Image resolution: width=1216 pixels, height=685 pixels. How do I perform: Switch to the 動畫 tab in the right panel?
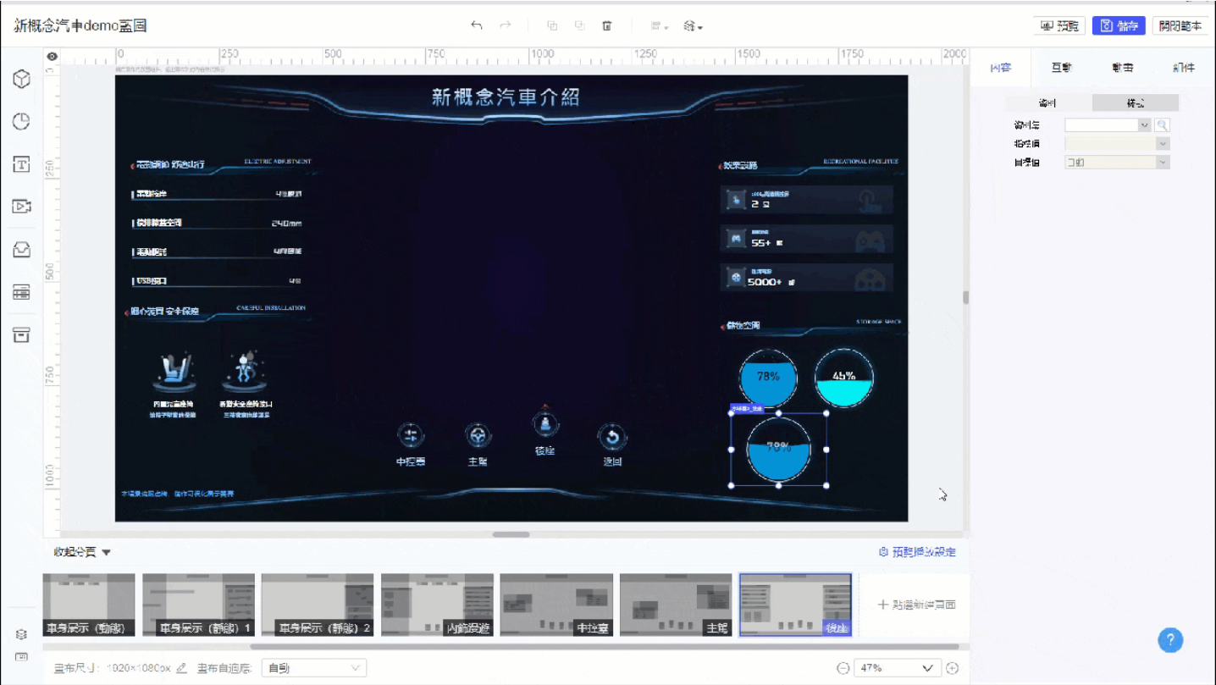[1123, 68]
